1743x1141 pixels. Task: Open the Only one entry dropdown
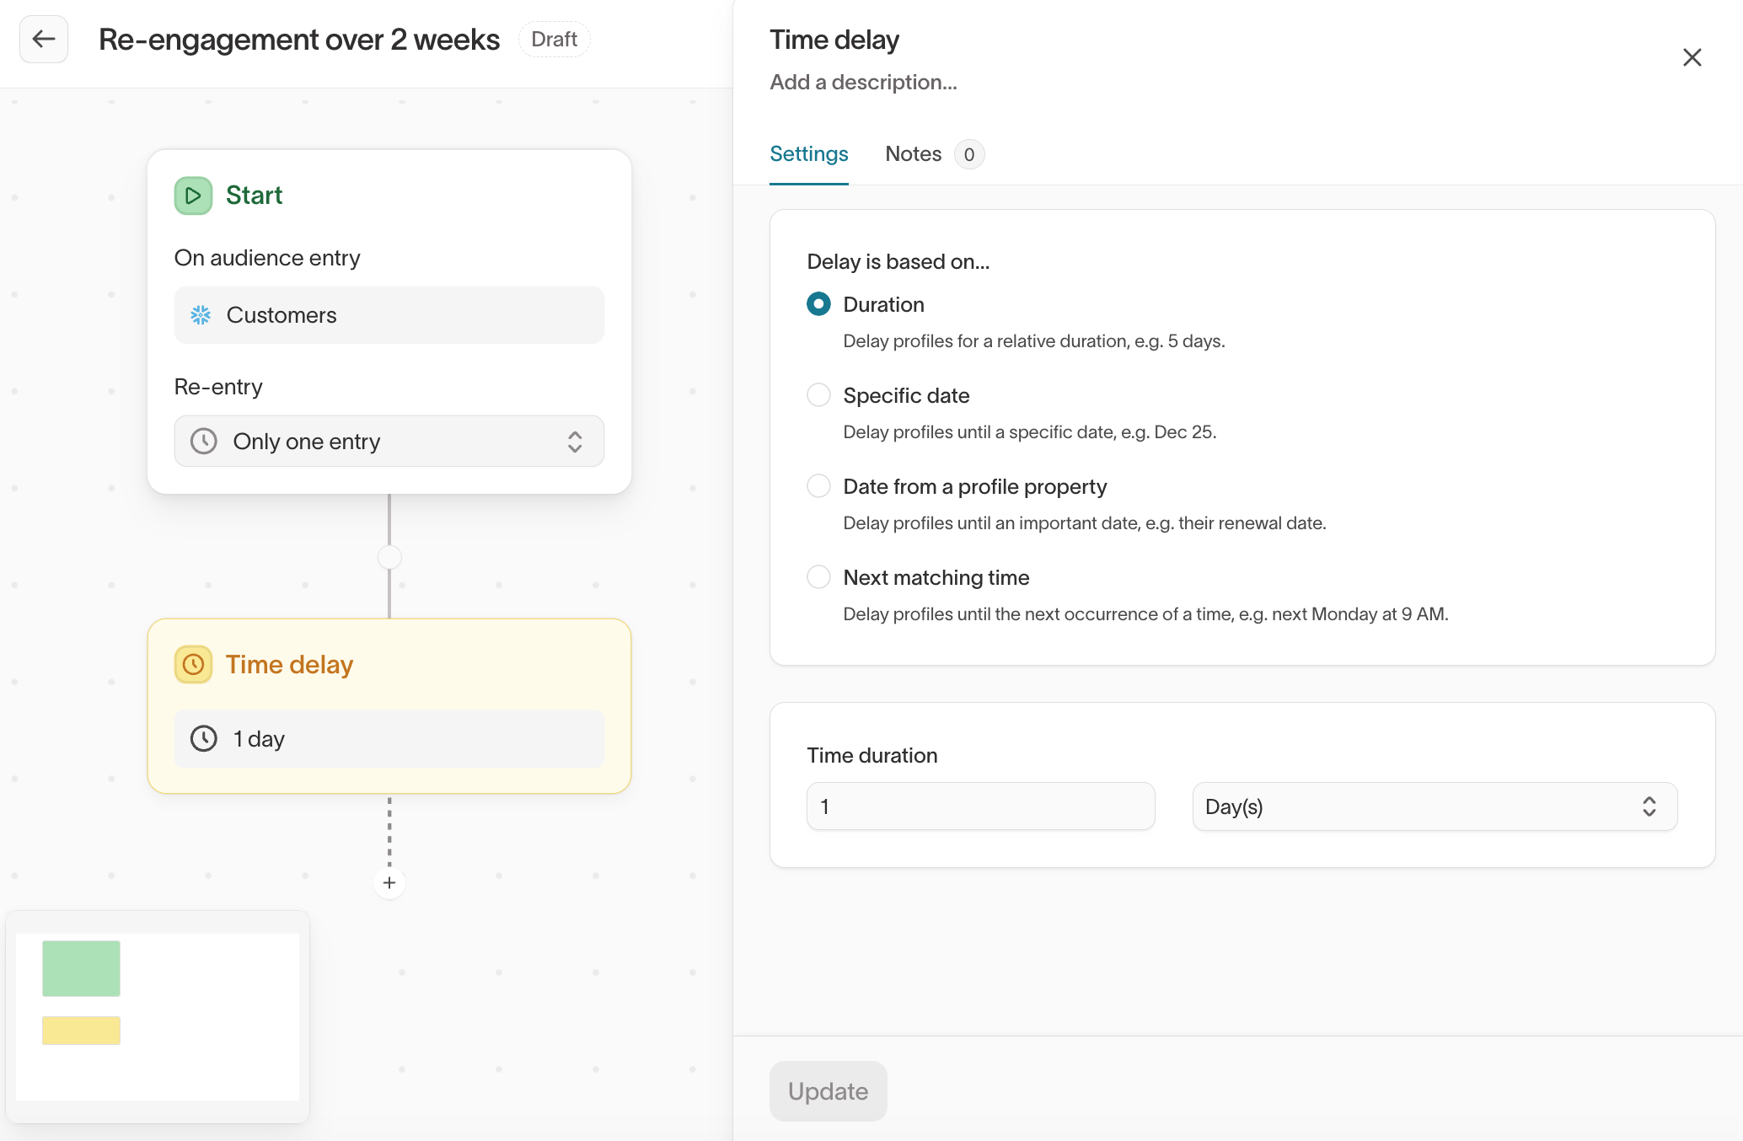[x=389, y=442]
